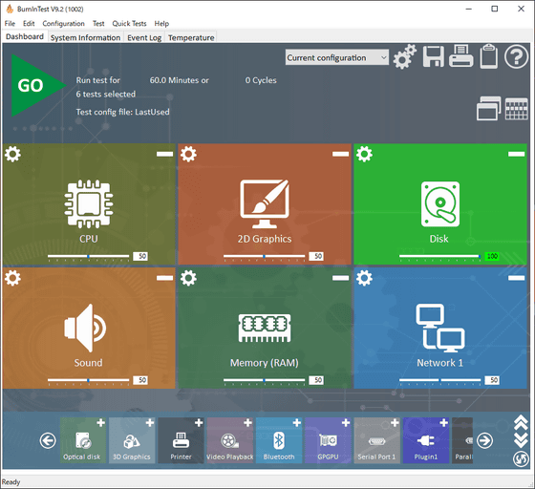
Task: Add the Serial Port 1 test
Action: pyautogui.click(x=396, y=423)
